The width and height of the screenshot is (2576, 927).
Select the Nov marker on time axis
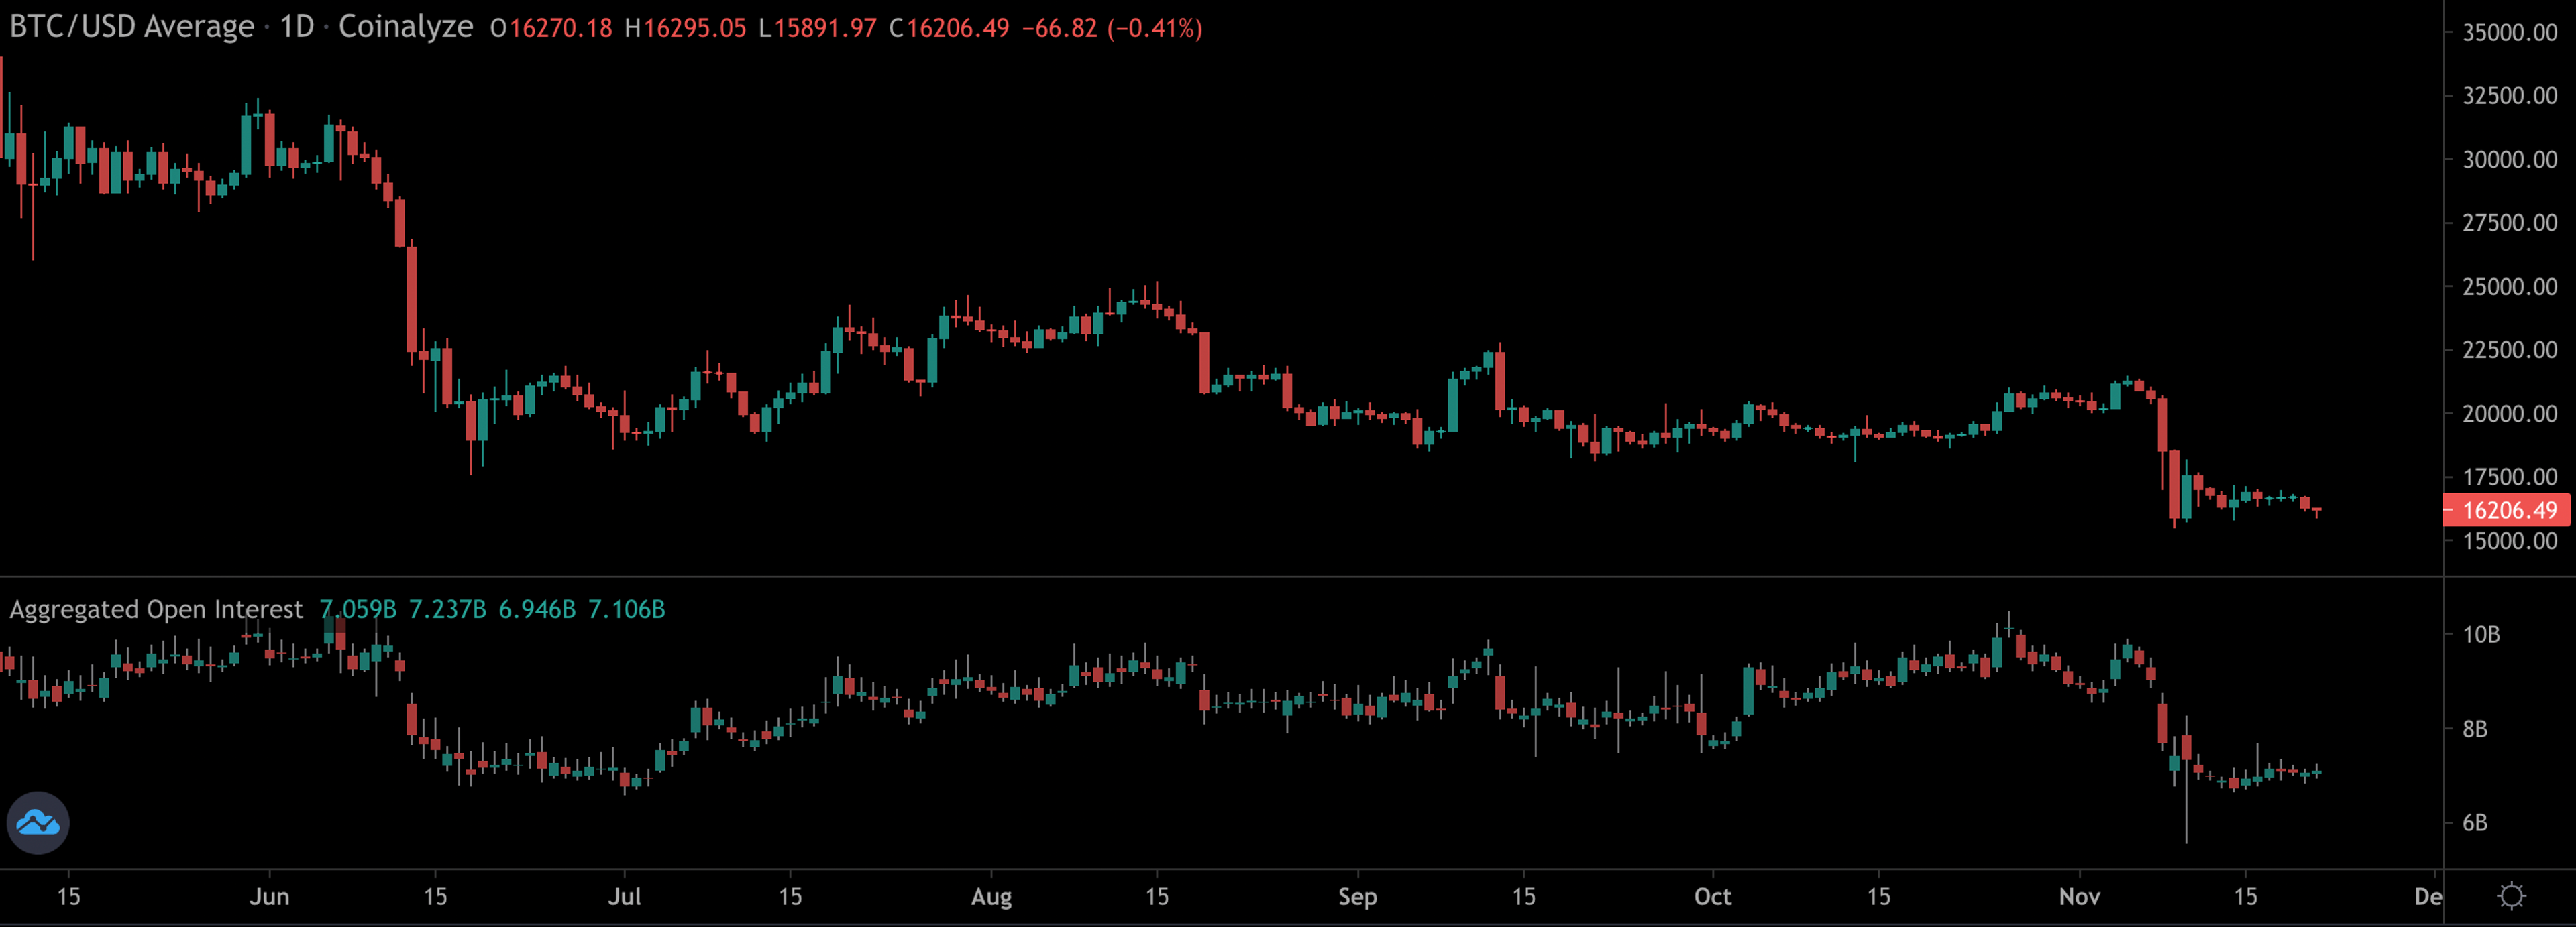(x=2079, y=896)
